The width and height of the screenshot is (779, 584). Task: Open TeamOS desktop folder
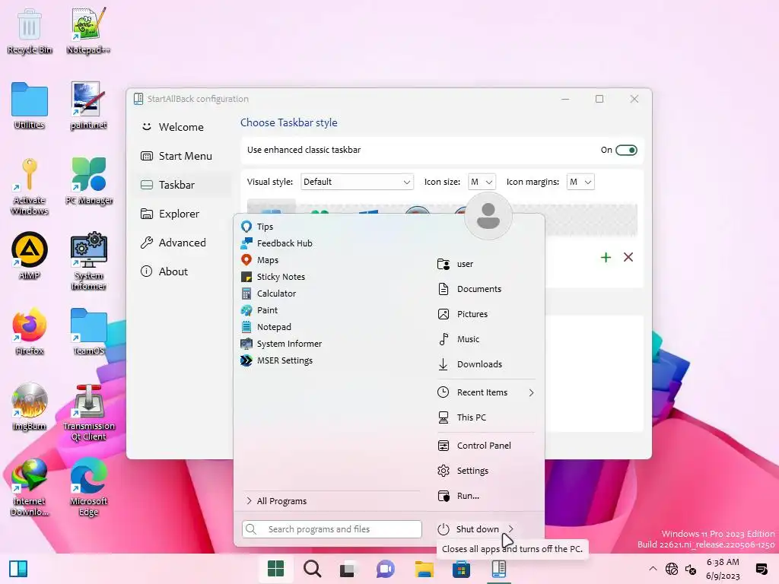[88, 332]
